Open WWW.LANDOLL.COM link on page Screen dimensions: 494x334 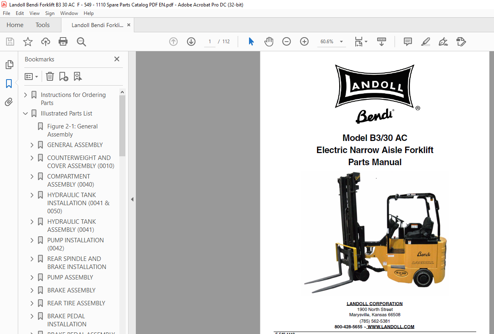pyautogui.click(x=391, y=327)
